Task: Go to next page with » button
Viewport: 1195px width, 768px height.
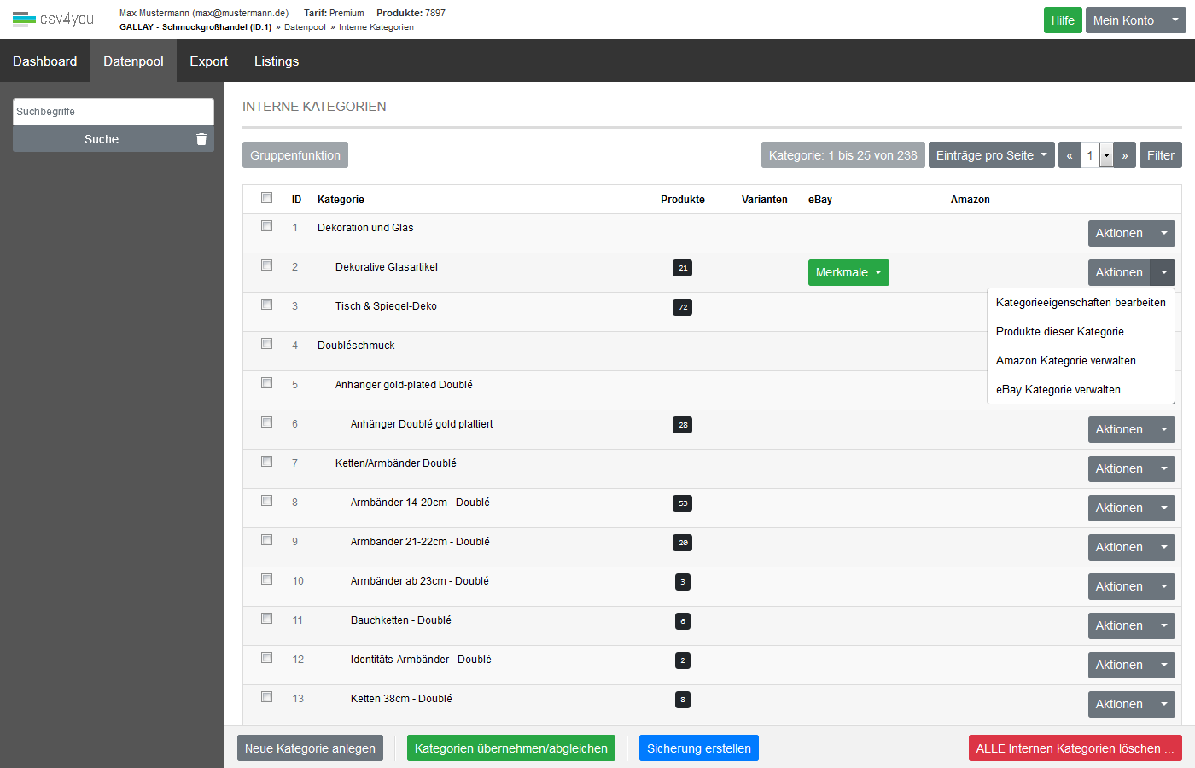Action: pos(1125,155)
